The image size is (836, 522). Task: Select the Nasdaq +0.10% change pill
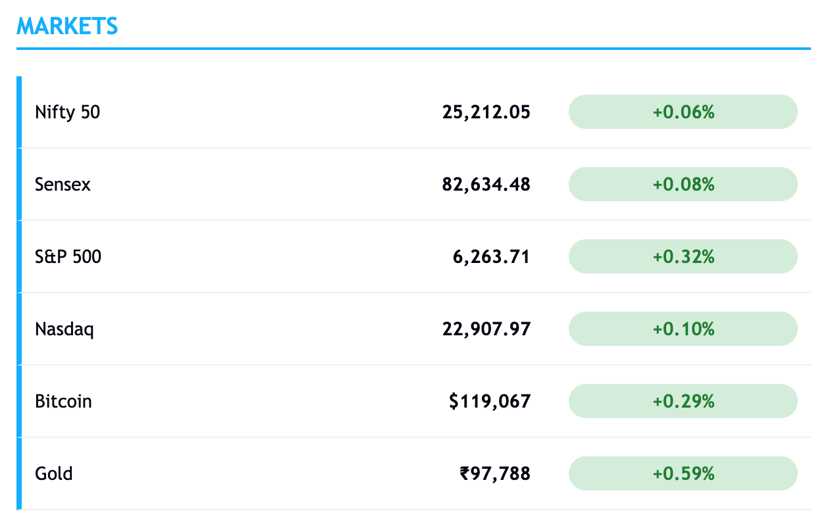pos(683,329)
